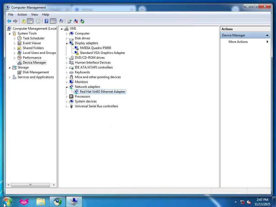
Task: Click the Up One Level folder icon
Action: point(24,21)
